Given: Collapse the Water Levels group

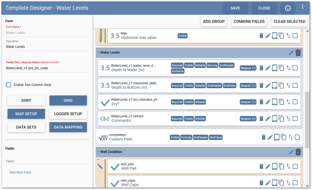Looking at the screenshot, I should (99, 53).
